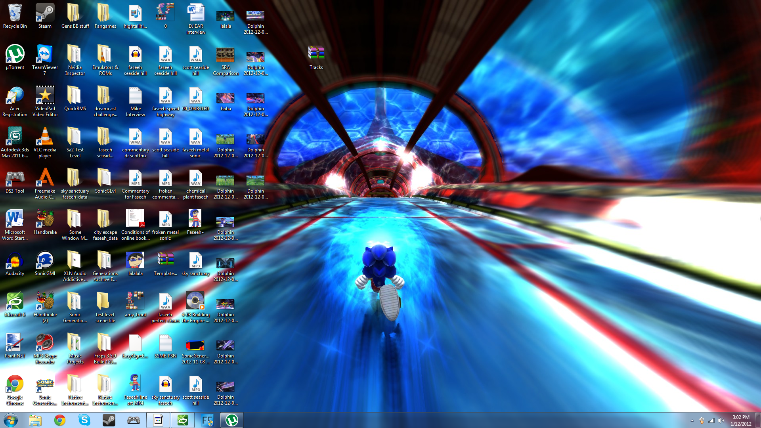This screenshot has width=761, height=428.
Task: Select the Nvidia Inspector folder
Action: coord(75,60)
